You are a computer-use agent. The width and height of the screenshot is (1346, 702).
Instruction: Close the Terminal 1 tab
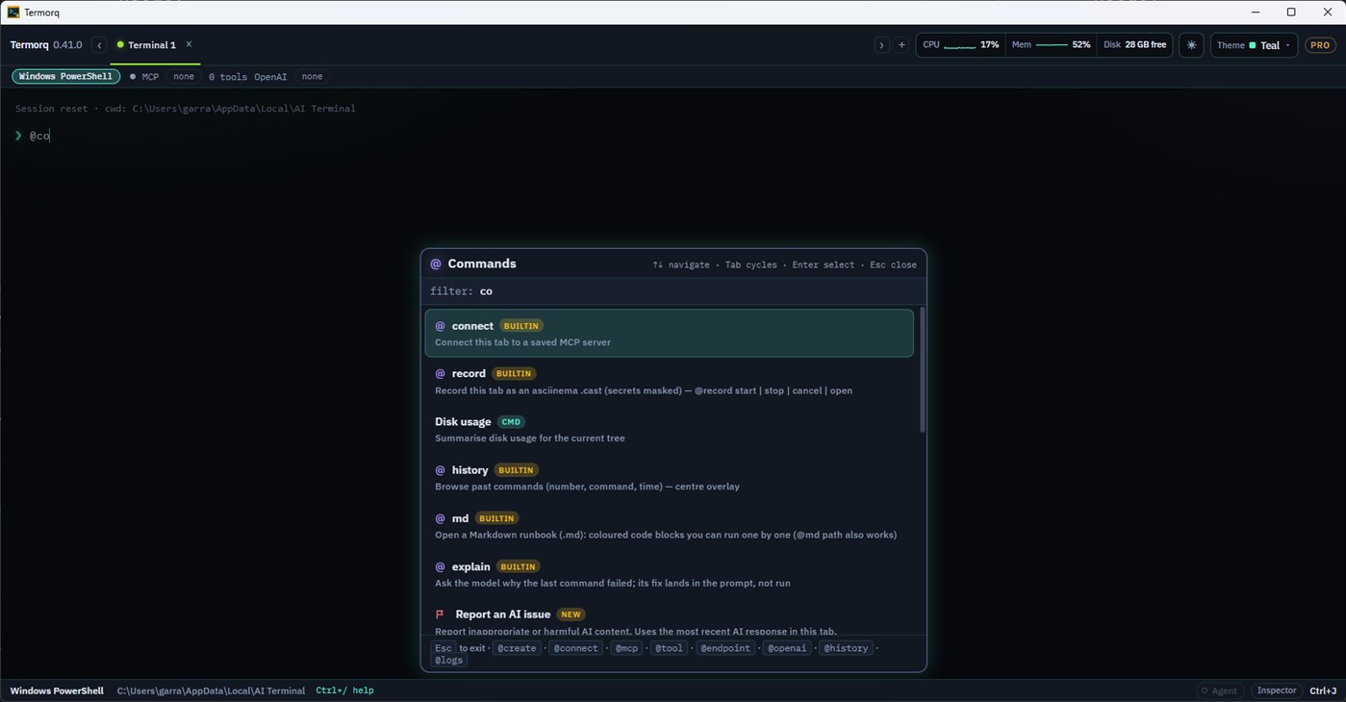pyautogui.click(x=189, y=44)
